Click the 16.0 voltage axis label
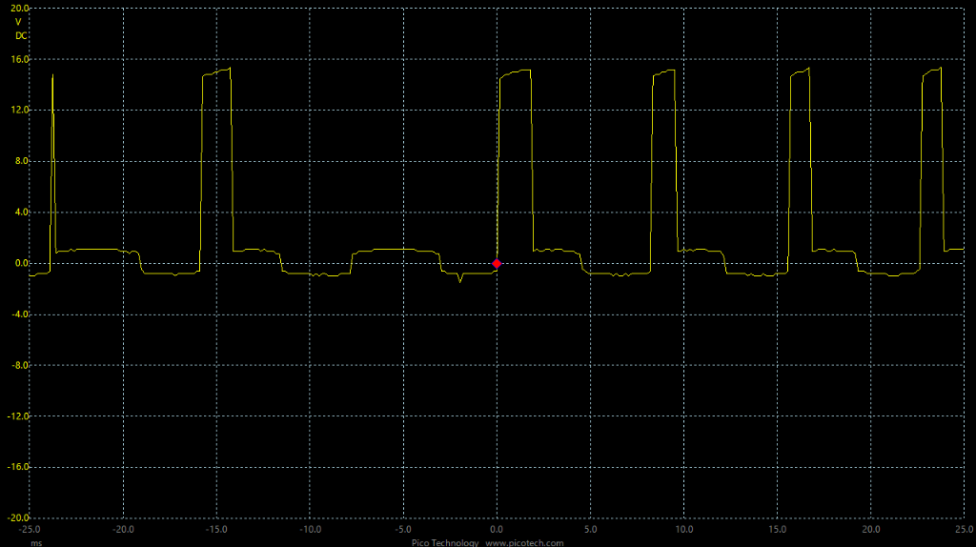The width and height of the screenshot is (976, 547). 19,59
